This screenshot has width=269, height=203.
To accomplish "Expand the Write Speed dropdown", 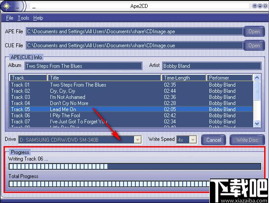I will tap(192, 140).
